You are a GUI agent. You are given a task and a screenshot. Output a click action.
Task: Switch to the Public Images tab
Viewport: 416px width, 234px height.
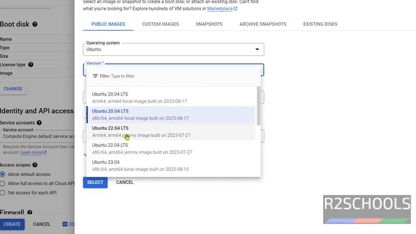click(x=109, y=24)
